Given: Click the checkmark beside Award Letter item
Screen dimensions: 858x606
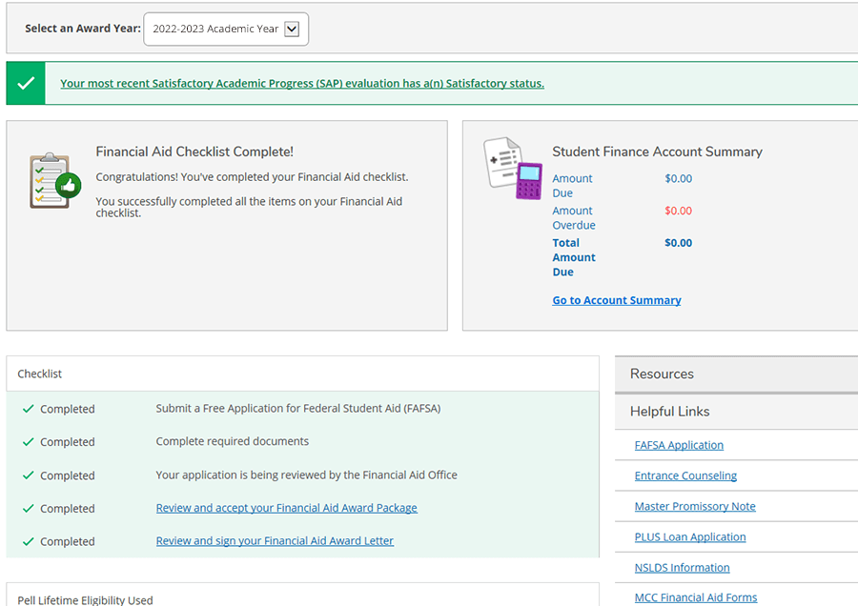Looking at the screenshot, I should coord(29,541).
